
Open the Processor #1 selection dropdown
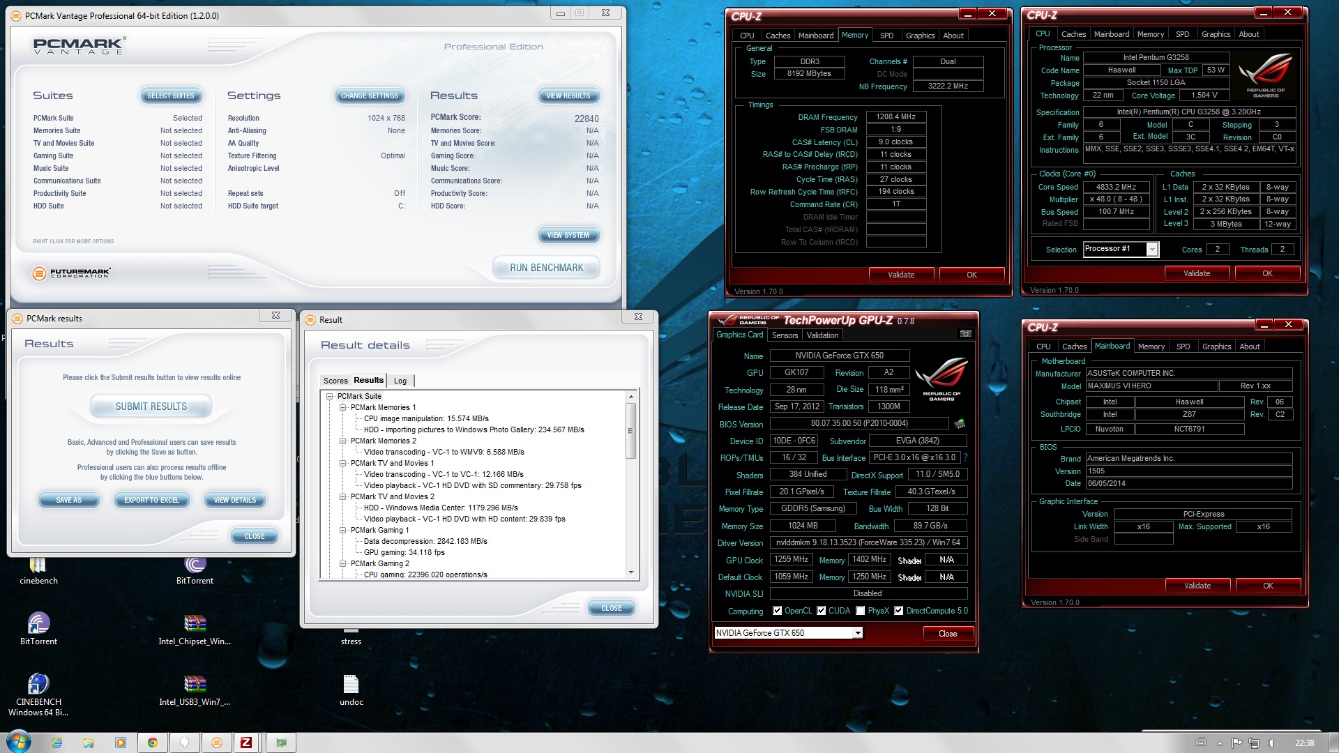tap(1152, 249)
